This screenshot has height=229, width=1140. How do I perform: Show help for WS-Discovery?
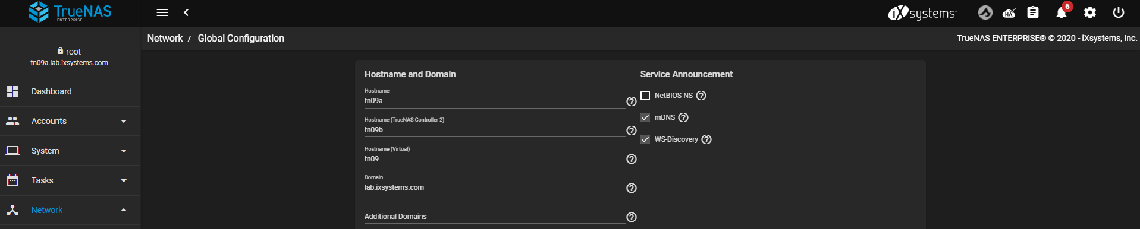click(706, 139)
